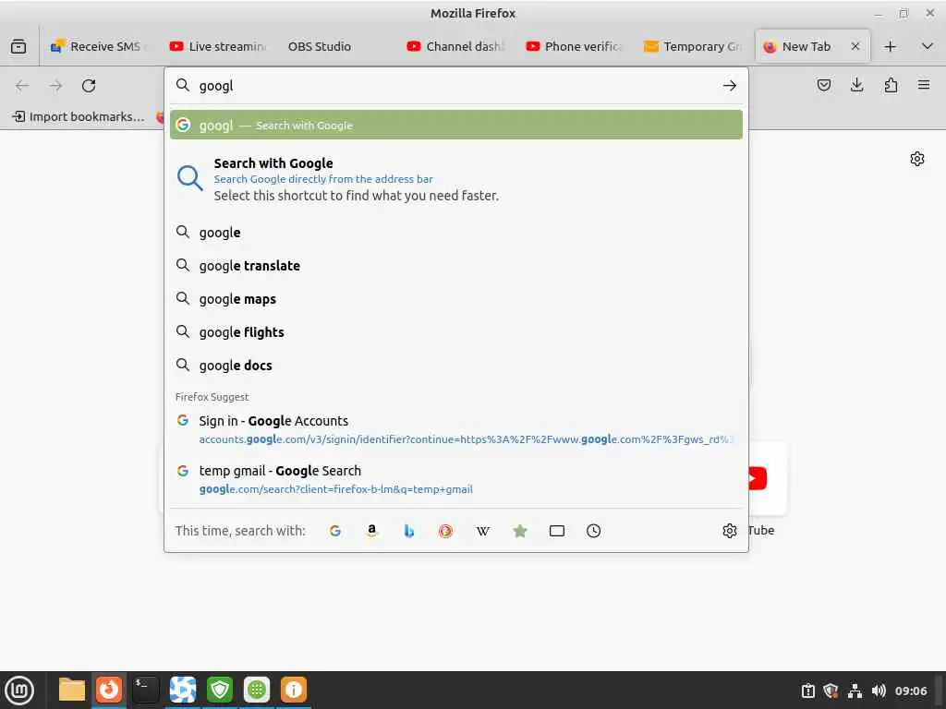Choose the 'google flights' suggestion
946x709 pixels.
456,332
